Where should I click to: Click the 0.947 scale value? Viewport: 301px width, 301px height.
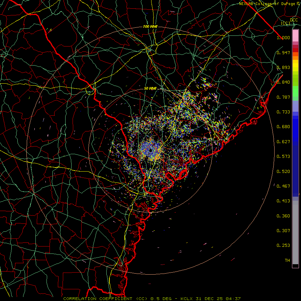click(283, 53)
